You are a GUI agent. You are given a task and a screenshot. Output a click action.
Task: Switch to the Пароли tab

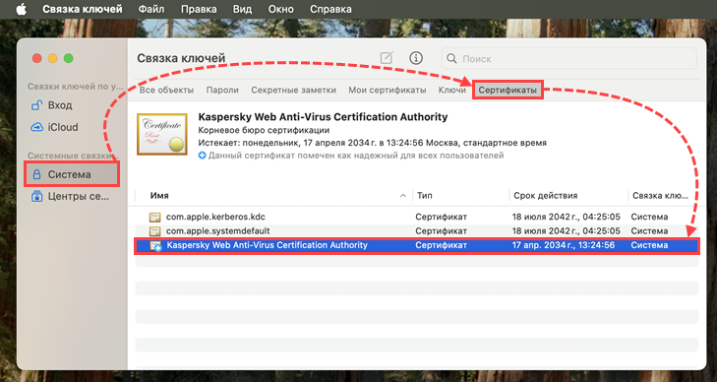tap(222, 91)
